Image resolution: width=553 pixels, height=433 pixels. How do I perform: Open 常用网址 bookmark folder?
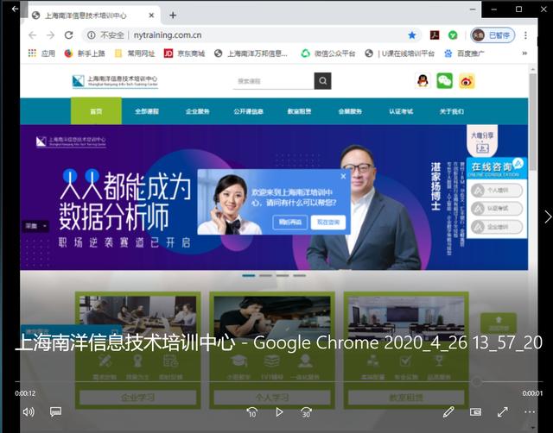point(135,53)
